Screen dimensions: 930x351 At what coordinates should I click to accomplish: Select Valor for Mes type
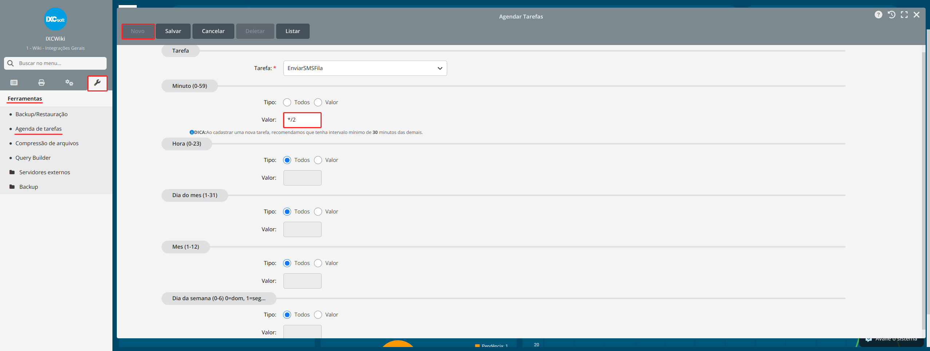tap(318, 263)
